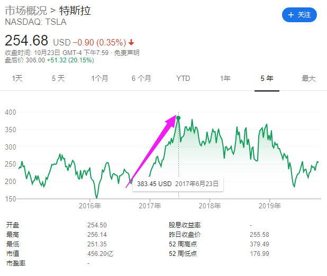The image size is (327, 276).
Task: Click the 2018年 axis label
Action: 210,206
